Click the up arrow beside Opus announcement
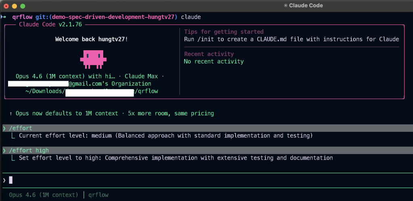The height and width of the screenshot is (201, 413). tap(11, 113)
